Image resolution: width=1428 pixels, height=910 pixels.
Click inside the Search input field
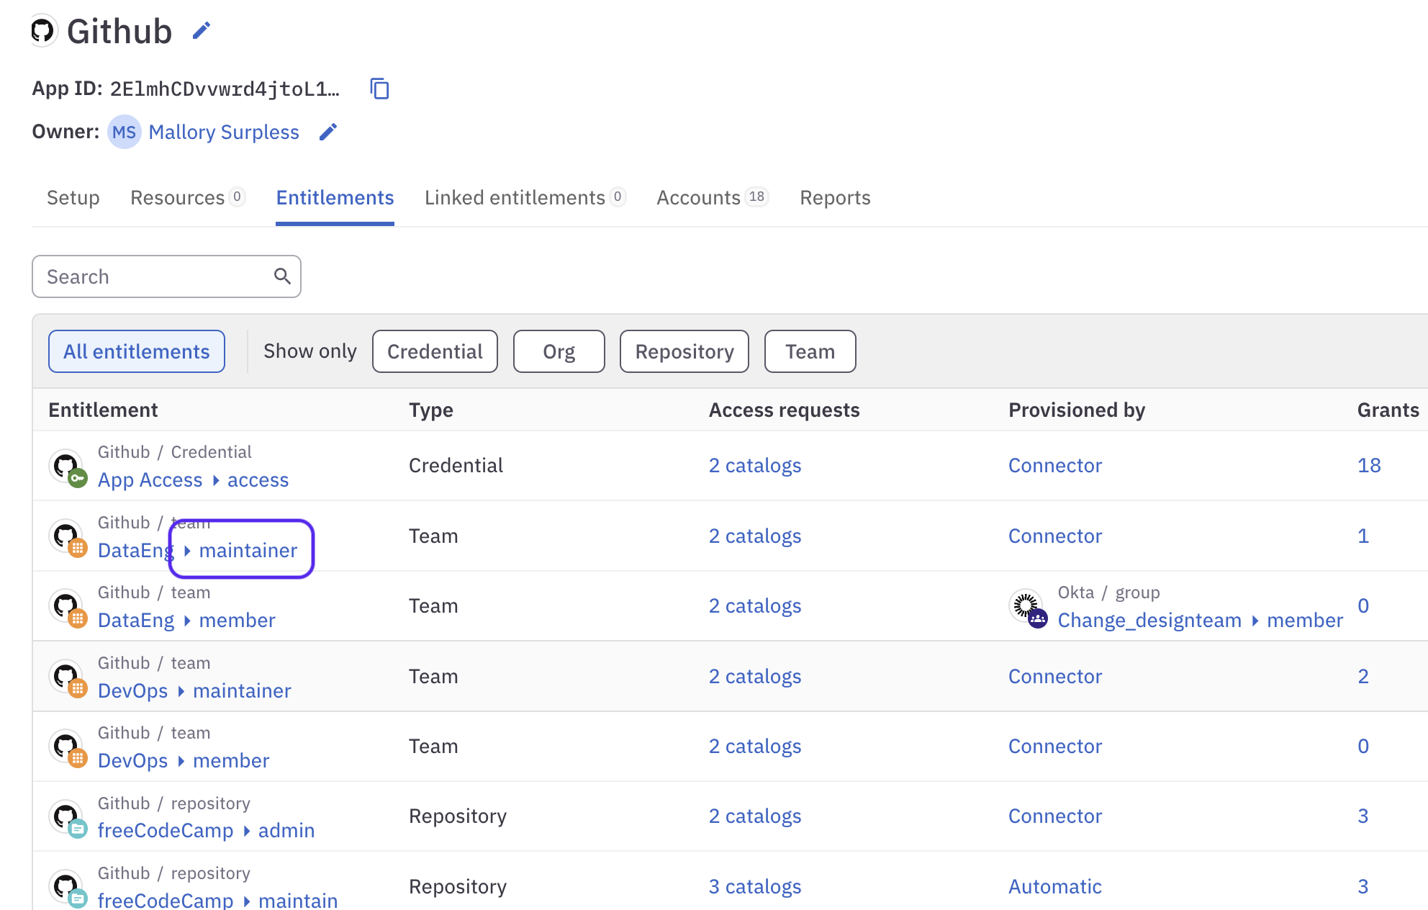tap(144, 276)
